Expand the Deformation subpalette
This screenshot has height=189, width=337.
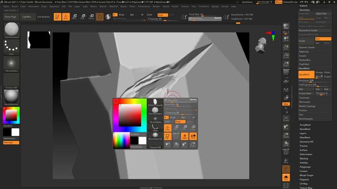[x=306, y=154]
